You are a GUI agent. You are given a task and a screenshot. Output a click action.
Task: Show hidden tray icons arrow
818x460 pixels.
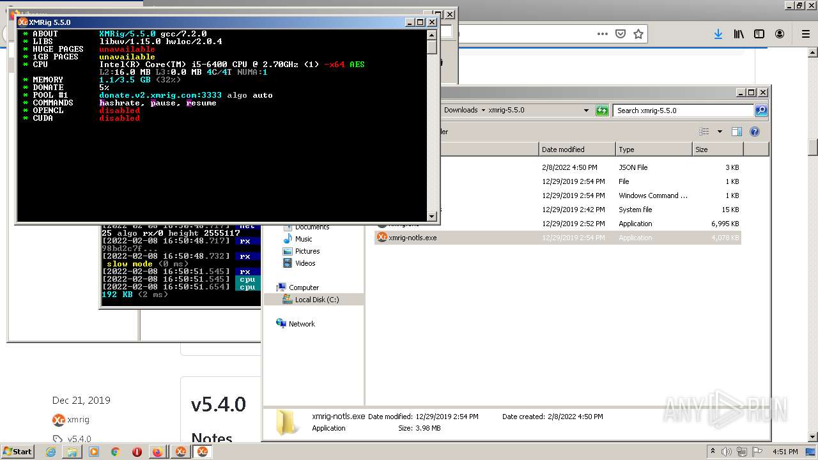coord(713,451)
